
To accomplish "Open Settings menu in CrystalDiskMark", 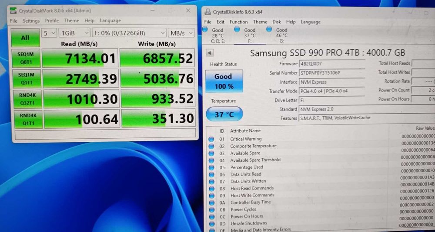I will [x=31, y=21].
